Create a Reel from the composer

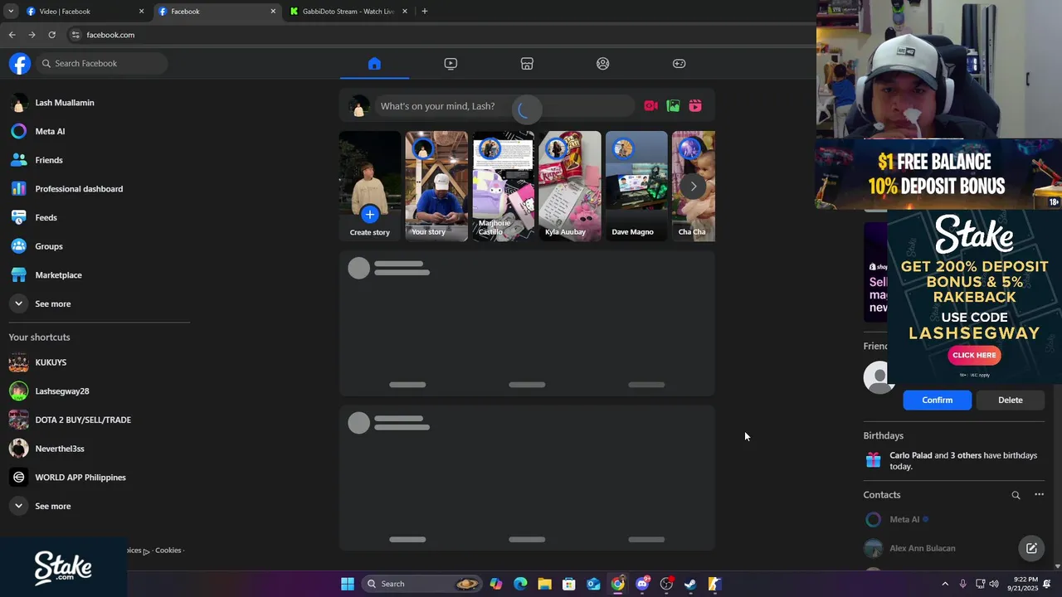coord(695,106)
